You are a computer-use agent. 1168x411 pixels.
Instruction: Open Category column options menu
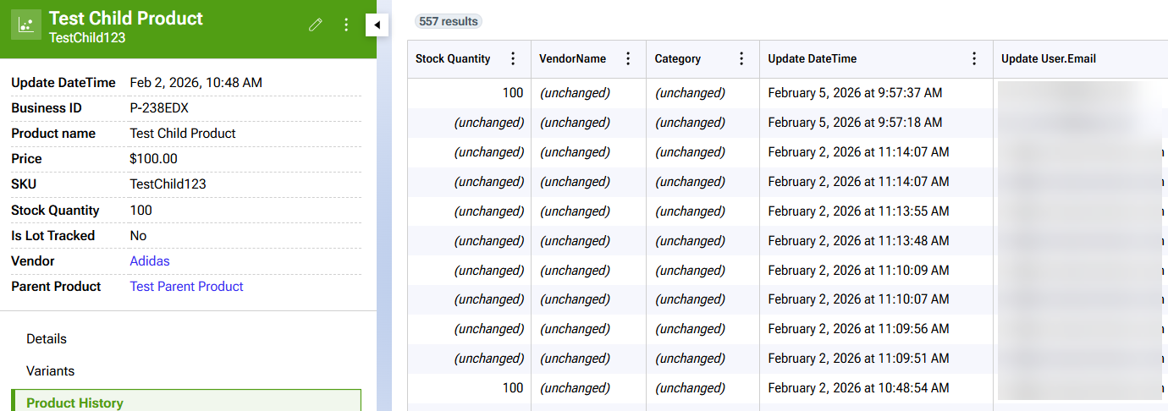(x=741, y=59)
